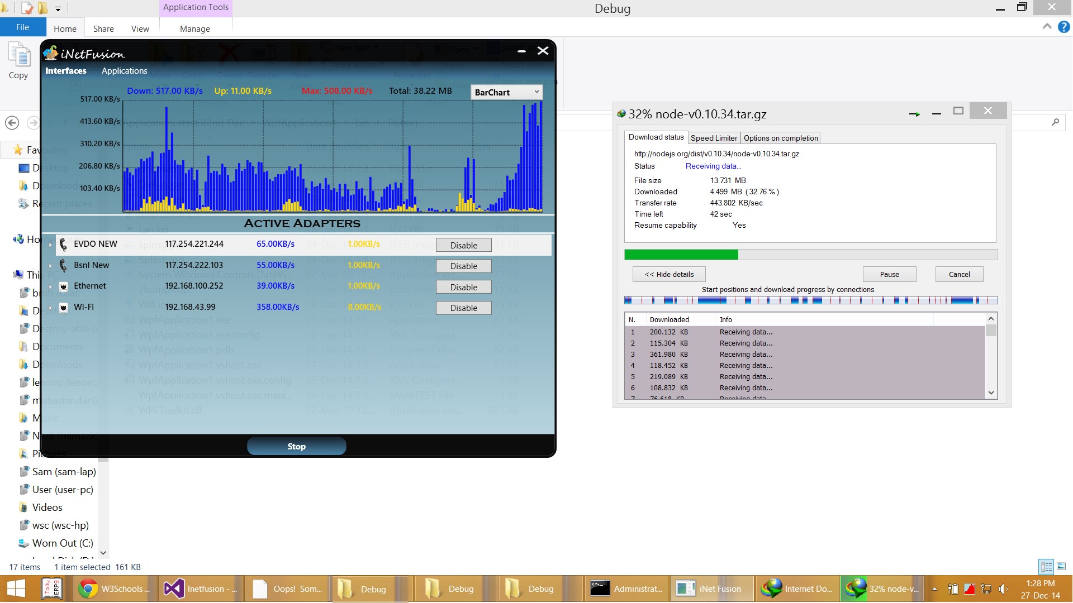Viewport: 1073px width, 603px height.
Task: Expand the Wi-Fi adapter row
Action: pyautogui.click(x=50, y=308)
